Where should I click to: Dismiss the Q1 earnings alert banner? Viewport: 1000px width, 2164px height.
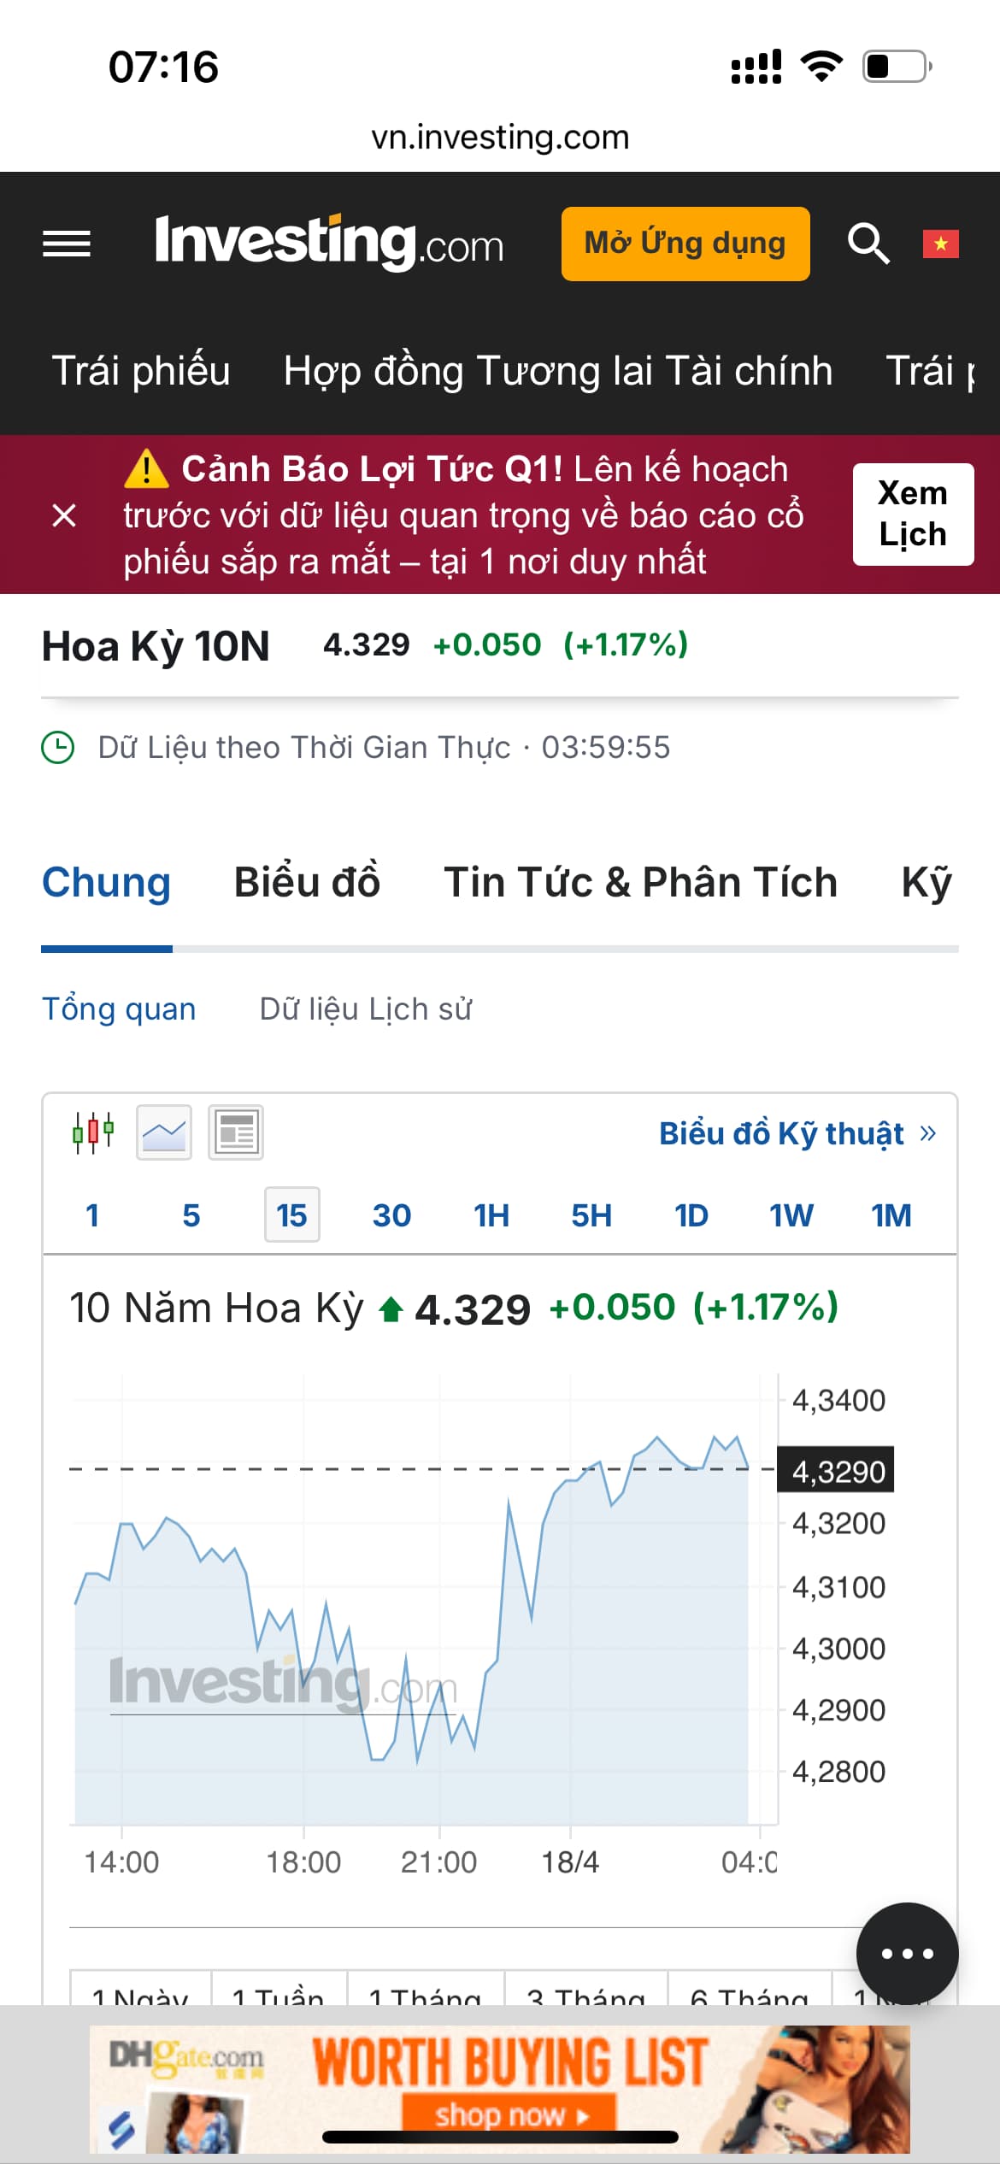(x=64, y=515)
